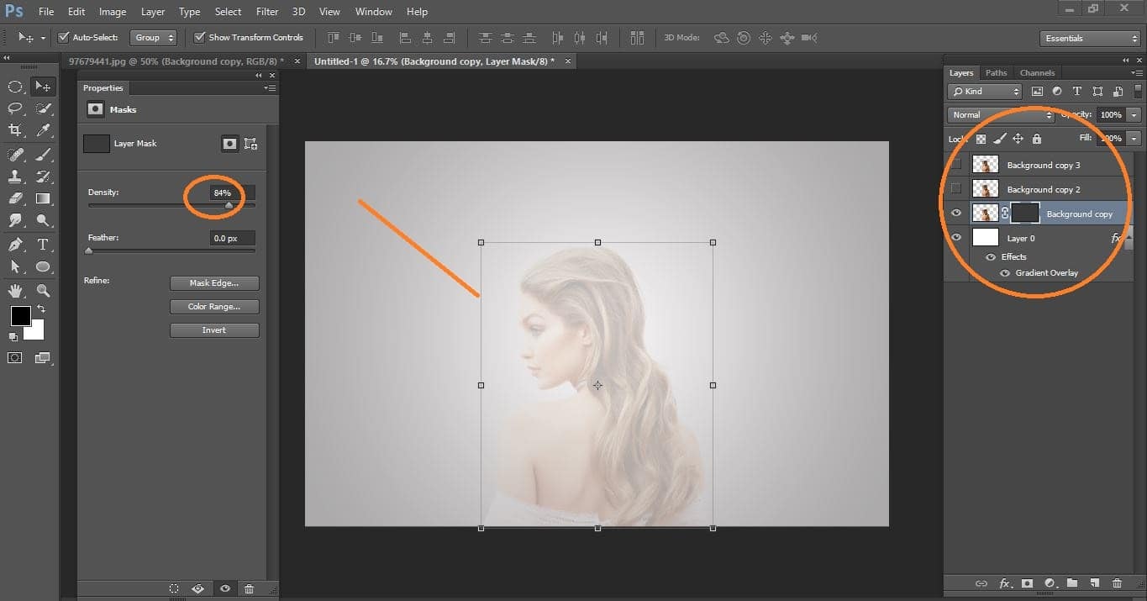Open the blend mode dropdown showing Normal
This screenshot has height=601, width=1147.
point(999,114)
